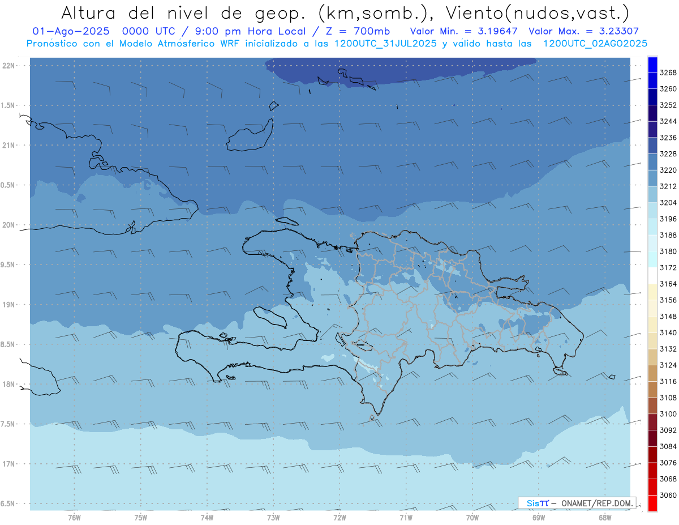
Task: Click the color bar value 3164
Action: [669, 284]
